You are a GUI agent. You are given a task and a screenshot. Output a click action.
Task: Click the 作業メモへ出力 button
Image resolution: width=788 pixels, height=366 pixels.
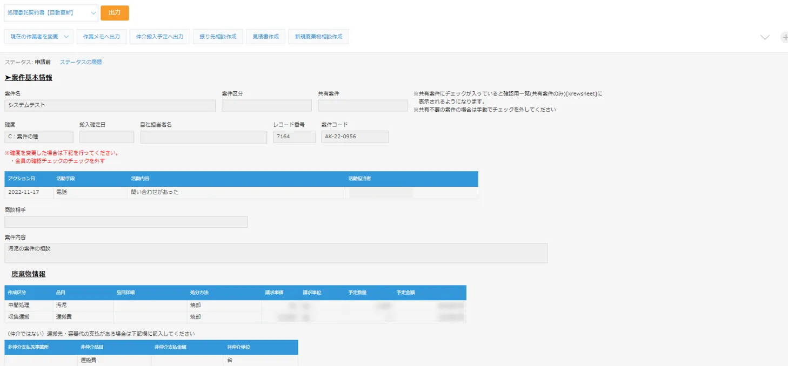(102, 37)
